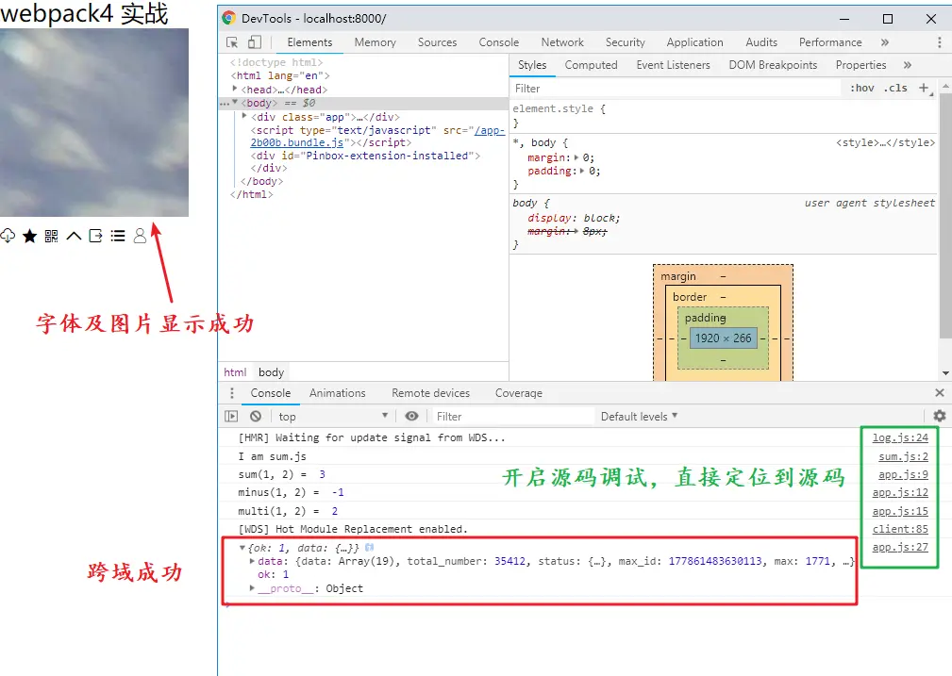The image size is (952, 676).
Task: Open app.js:15 source link
Action: [900, 511]
